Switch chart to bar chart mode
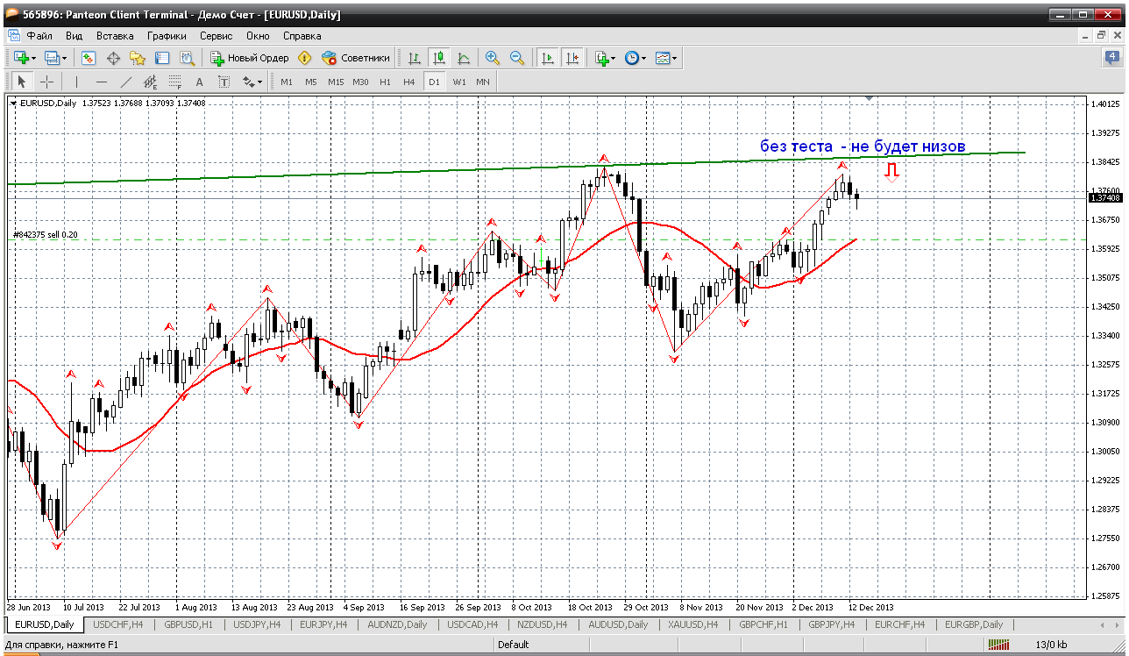Screen dimensions: 1129x656 coord(415,58)
